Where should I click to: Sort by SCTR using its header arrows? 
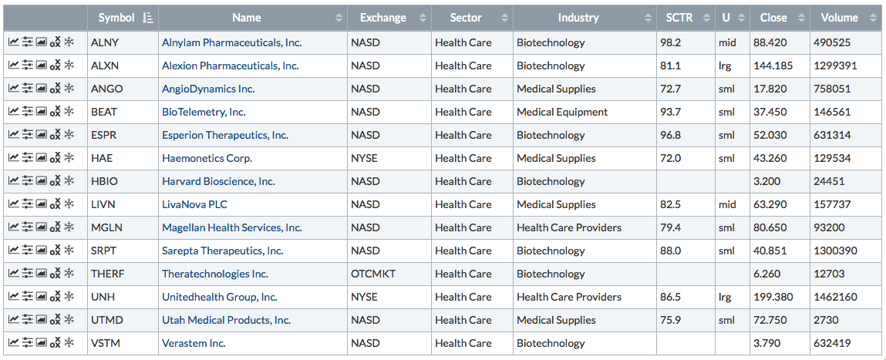pyautogui.click(x=706, y=18)
